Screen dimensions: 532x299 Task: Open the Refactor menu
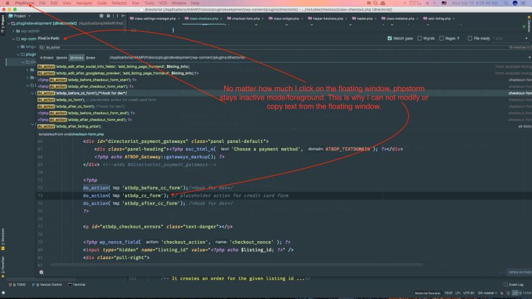pos(119,3)
